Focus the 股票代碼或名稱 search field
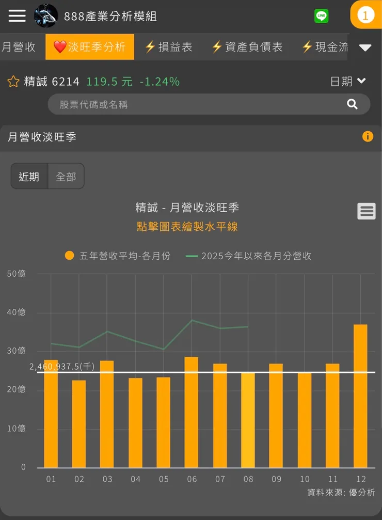The height and width of the screenshot is (520, 382). click(209, 104)
